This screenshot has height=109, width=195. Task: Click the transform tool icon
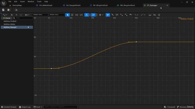click(76, 15)
